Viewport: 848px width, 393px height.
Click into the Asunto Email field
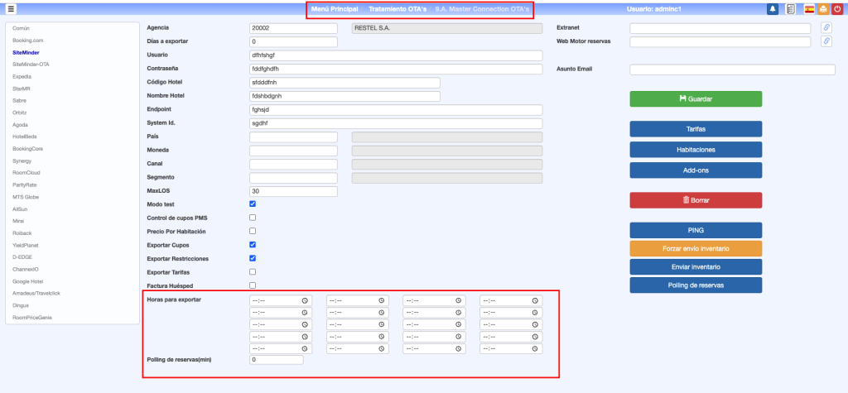pyautogui.click(x=732, y=69)
